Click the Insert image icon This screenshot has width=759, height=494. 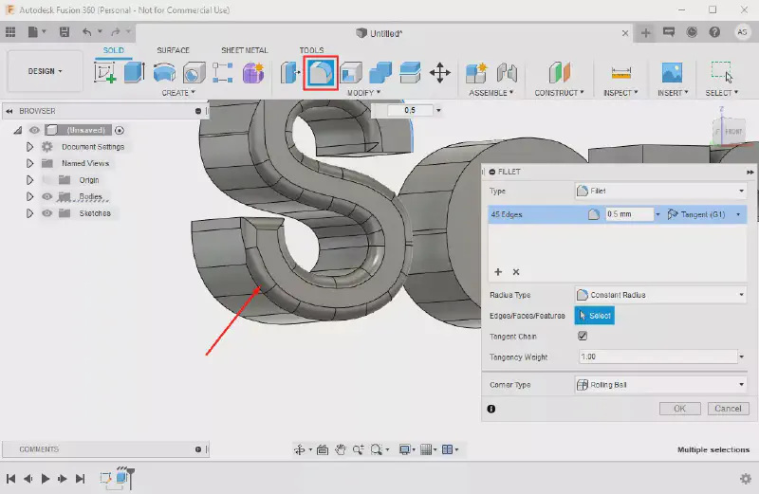[x=672, y=73]
